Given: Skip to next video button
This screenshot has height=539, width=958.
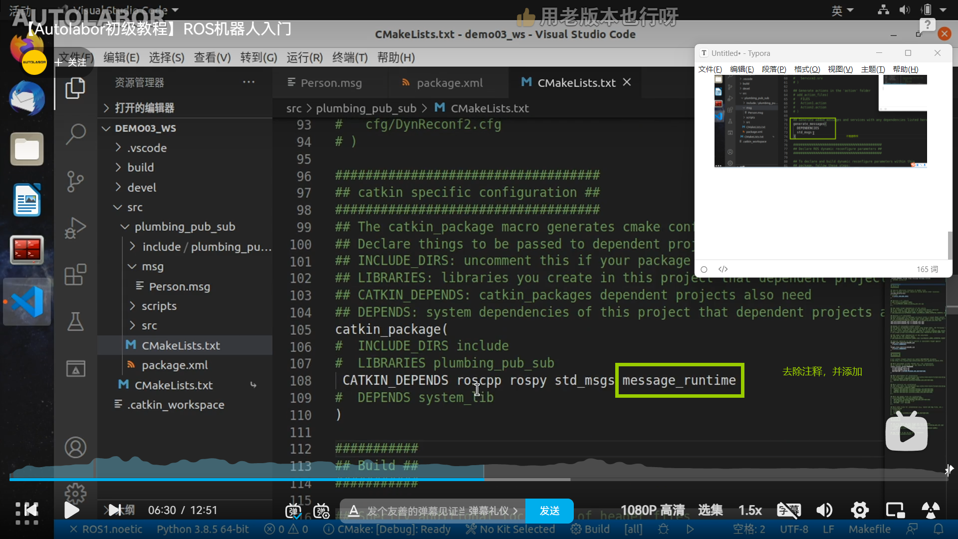Looking at the screenshot, I should [115, 510].
